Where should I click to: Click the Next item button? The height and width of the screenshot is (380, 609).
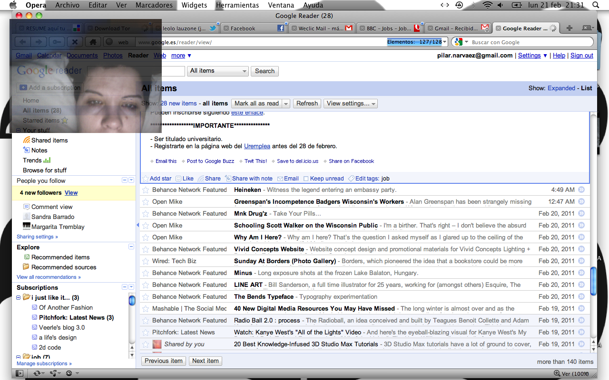coord(206,361)
